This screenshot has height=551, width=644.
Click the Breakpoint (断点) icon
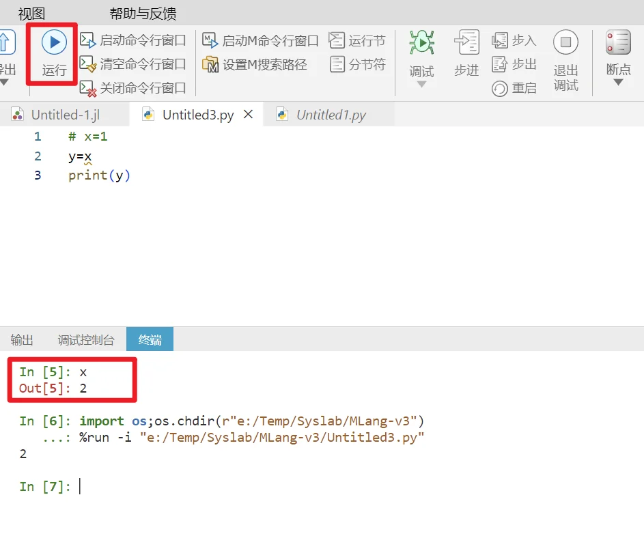(618, 42)
